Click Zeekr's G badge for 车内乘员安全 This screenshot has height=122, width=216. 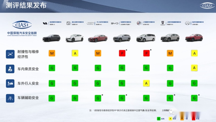pyautogui.click(x=75, y=68)
